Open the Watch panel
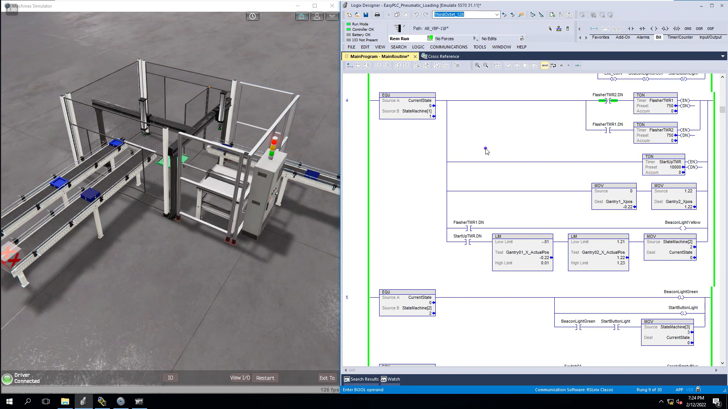Screen dimensions: 728x409 [391, 379]
